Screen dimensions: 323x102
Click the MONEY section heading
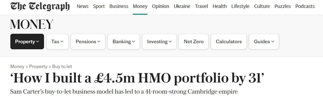tap(32, 25)
